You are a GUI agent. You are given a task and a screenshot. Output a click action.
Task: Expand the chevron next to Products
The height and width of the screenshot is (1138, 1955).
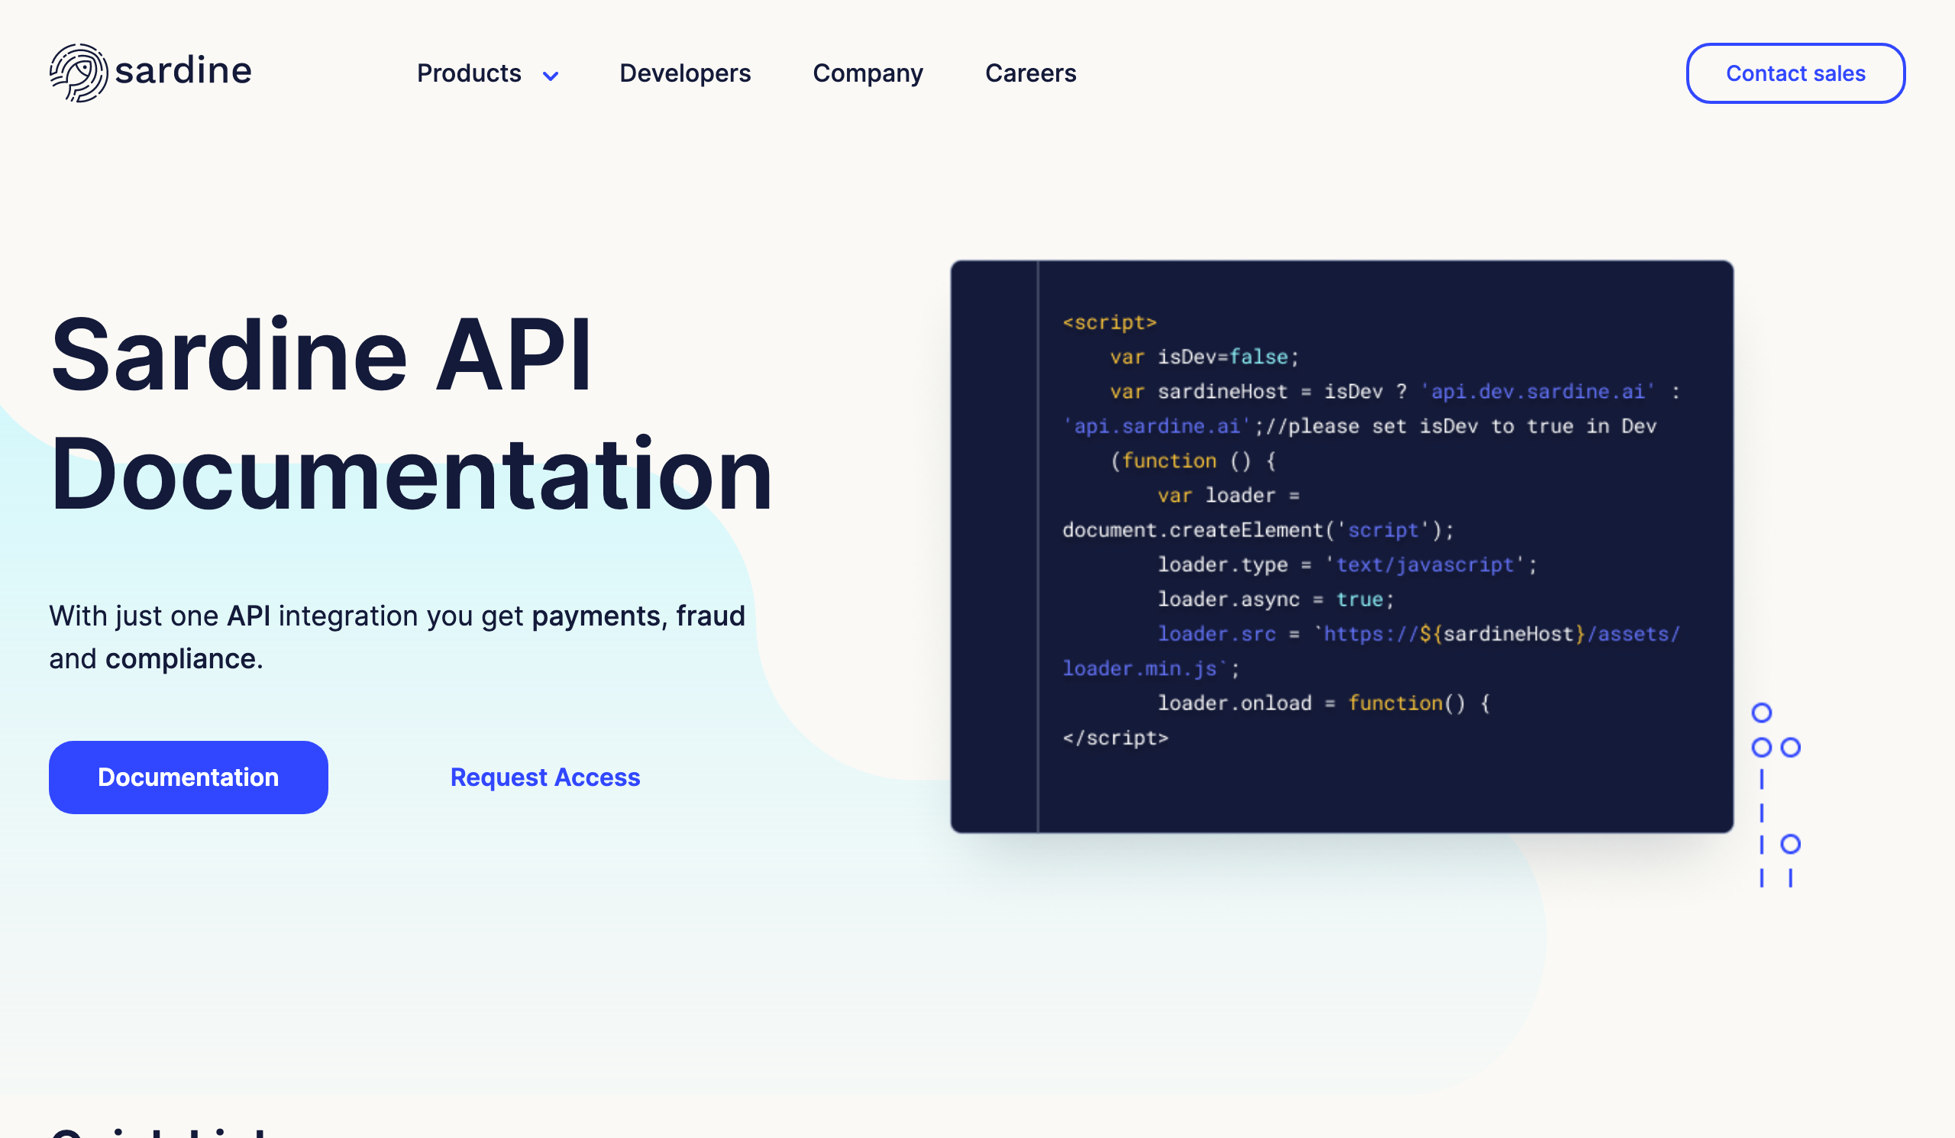551,76
